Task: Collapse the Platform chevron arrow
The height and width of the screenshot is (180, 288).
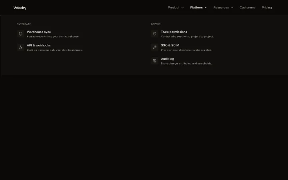Action: point(206,8)
